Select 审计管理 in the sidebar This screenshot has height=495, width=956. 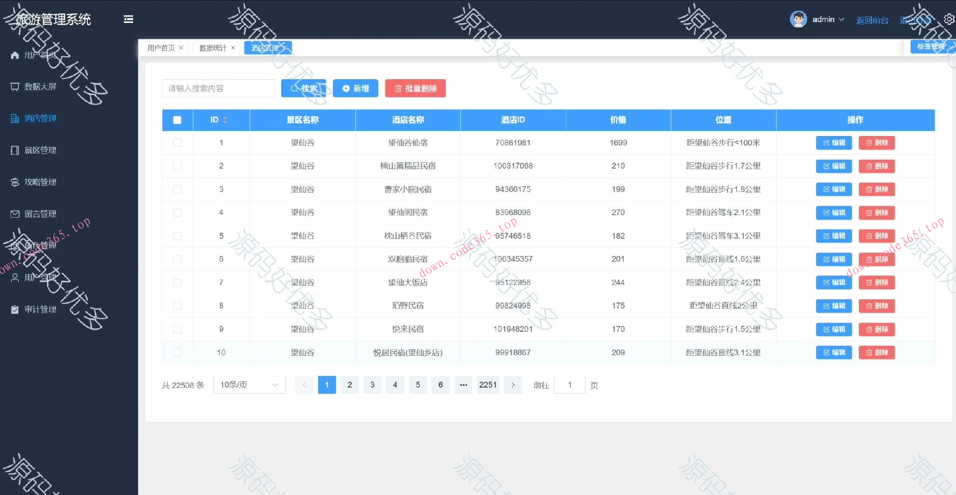point(40,309)
